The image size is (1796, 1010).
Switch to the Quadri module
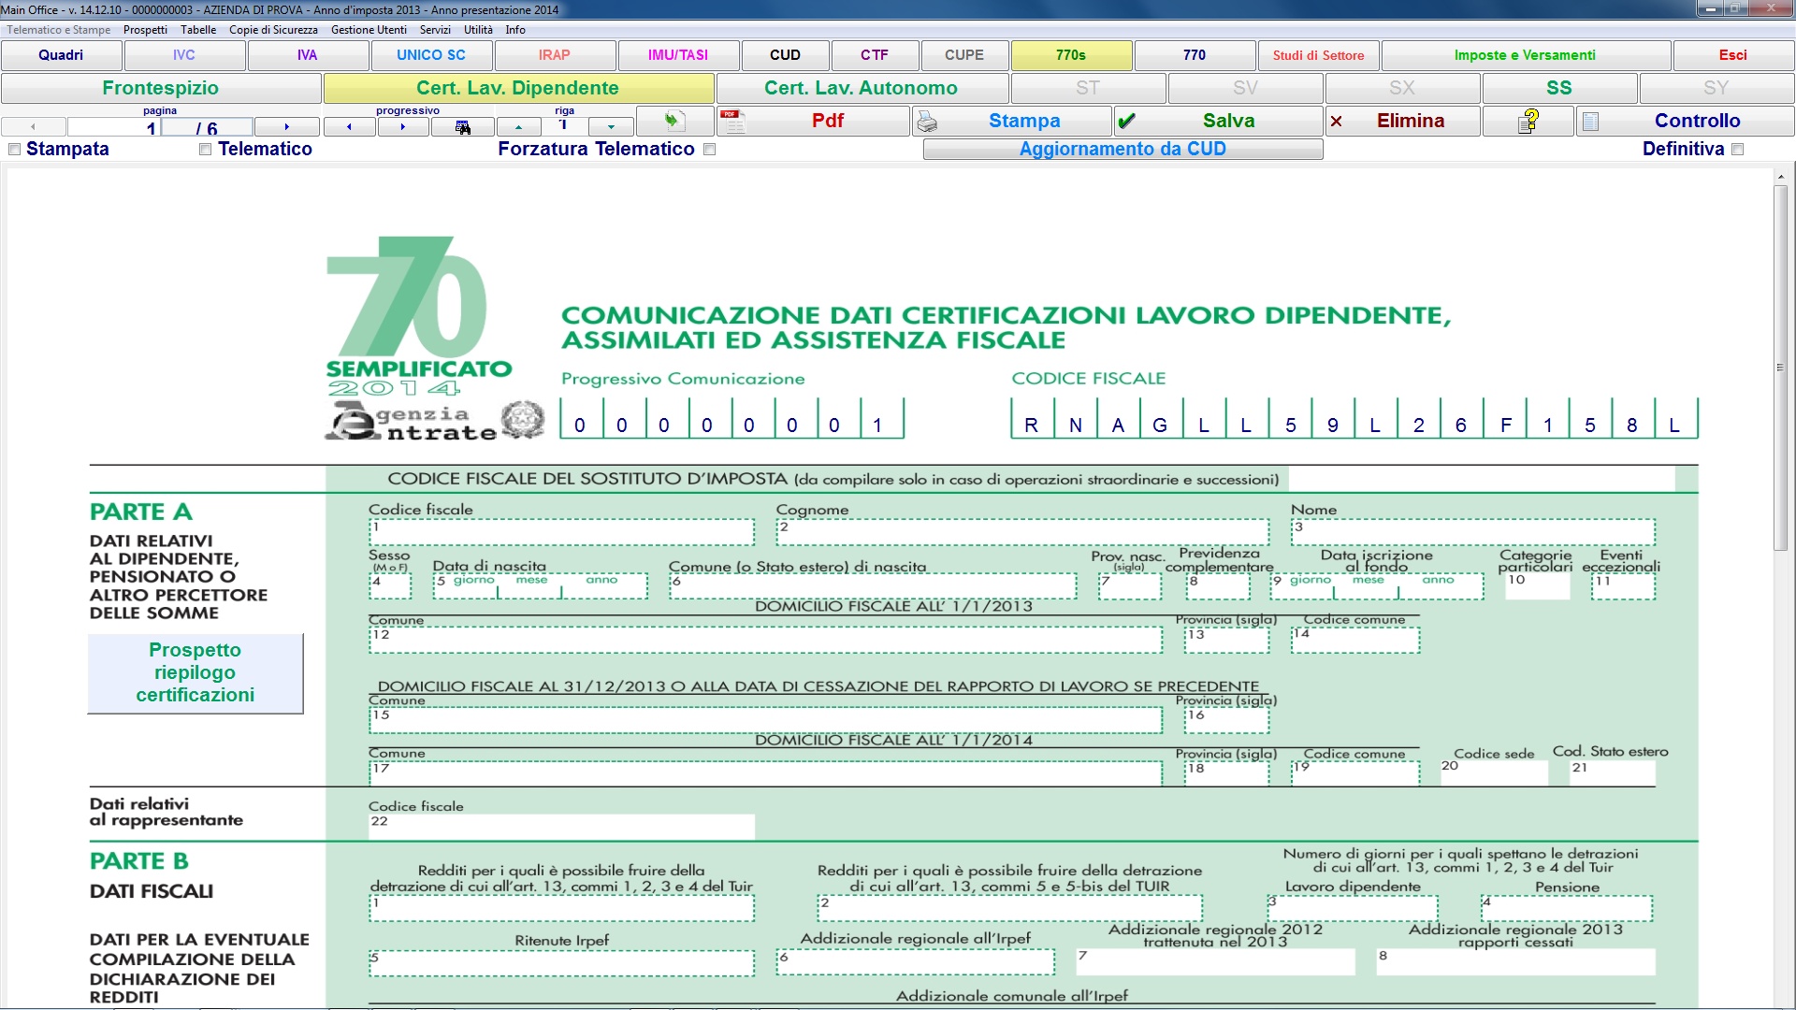tap(61, 55)
